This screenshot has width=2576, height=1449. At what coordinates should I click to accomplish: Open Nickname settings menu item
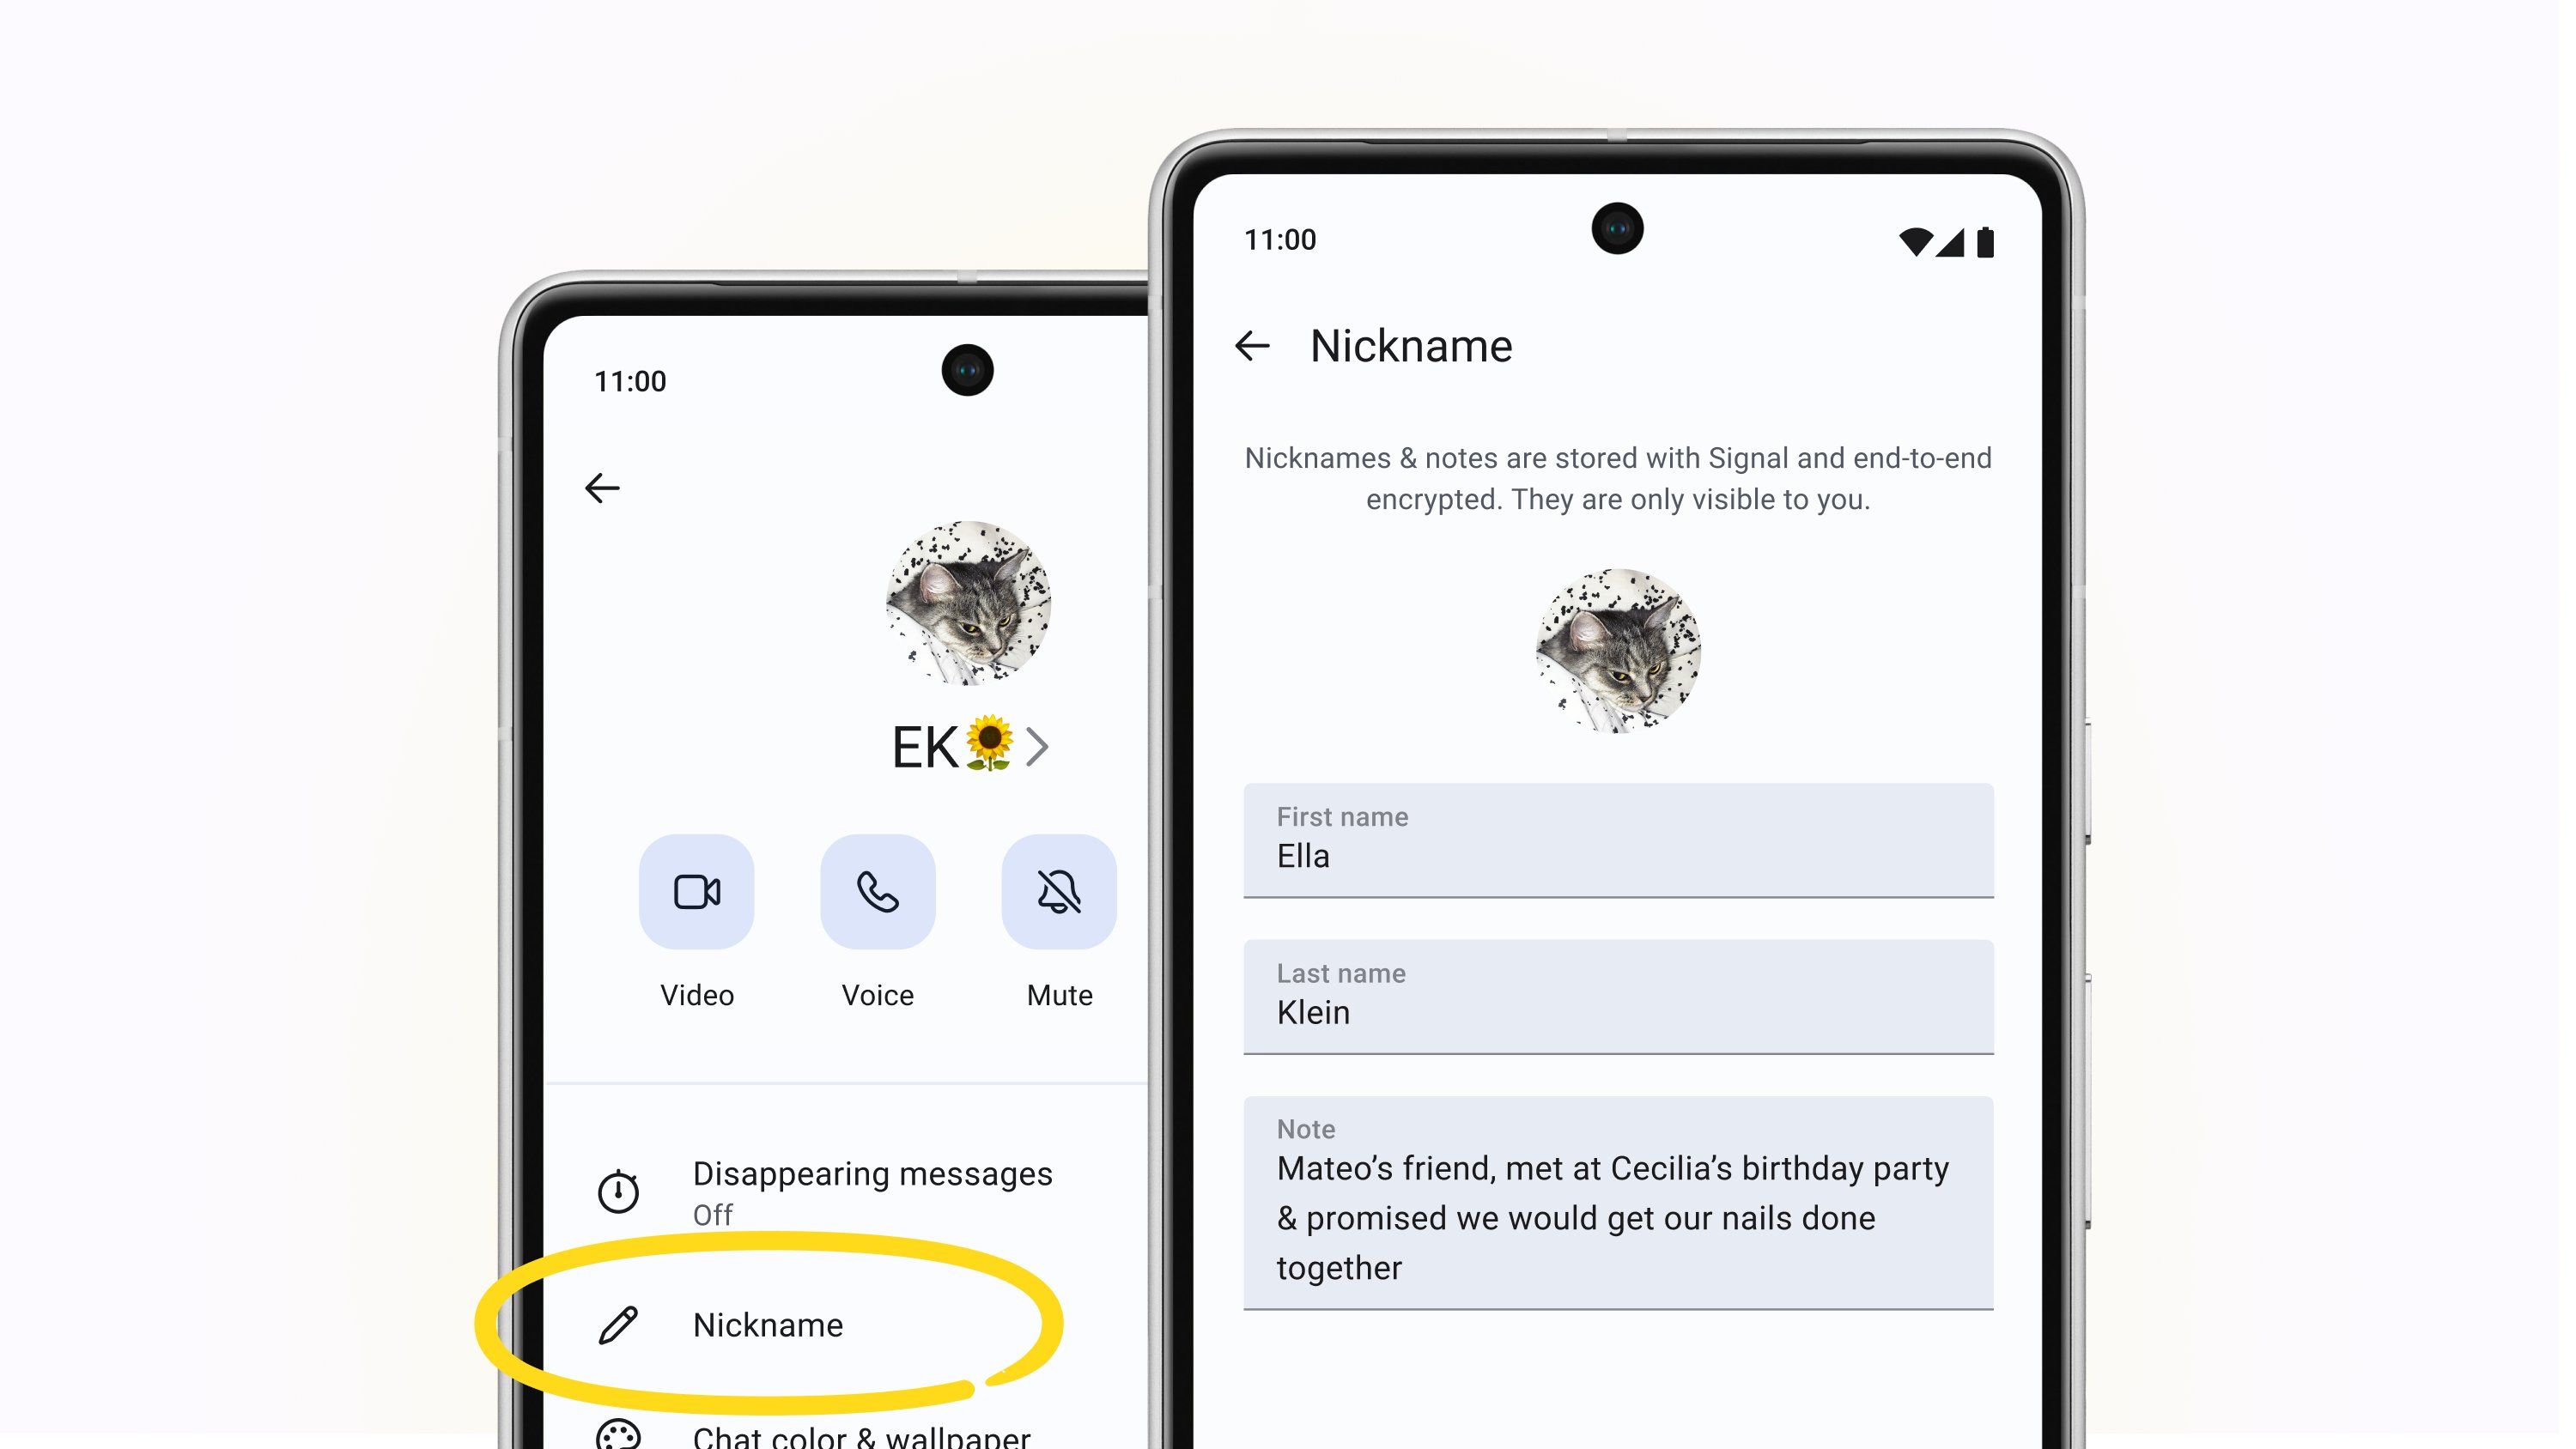coord(764,1325)
